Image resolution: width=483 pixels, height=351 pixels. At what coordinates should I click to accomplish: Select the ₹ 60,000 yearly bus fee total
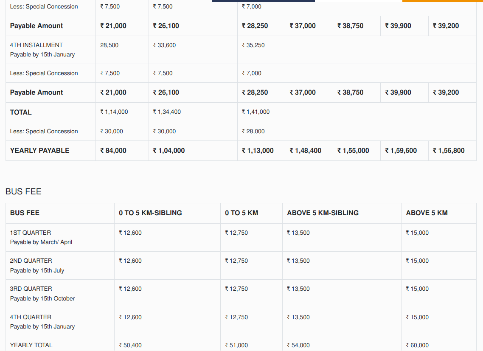[417, 345]
